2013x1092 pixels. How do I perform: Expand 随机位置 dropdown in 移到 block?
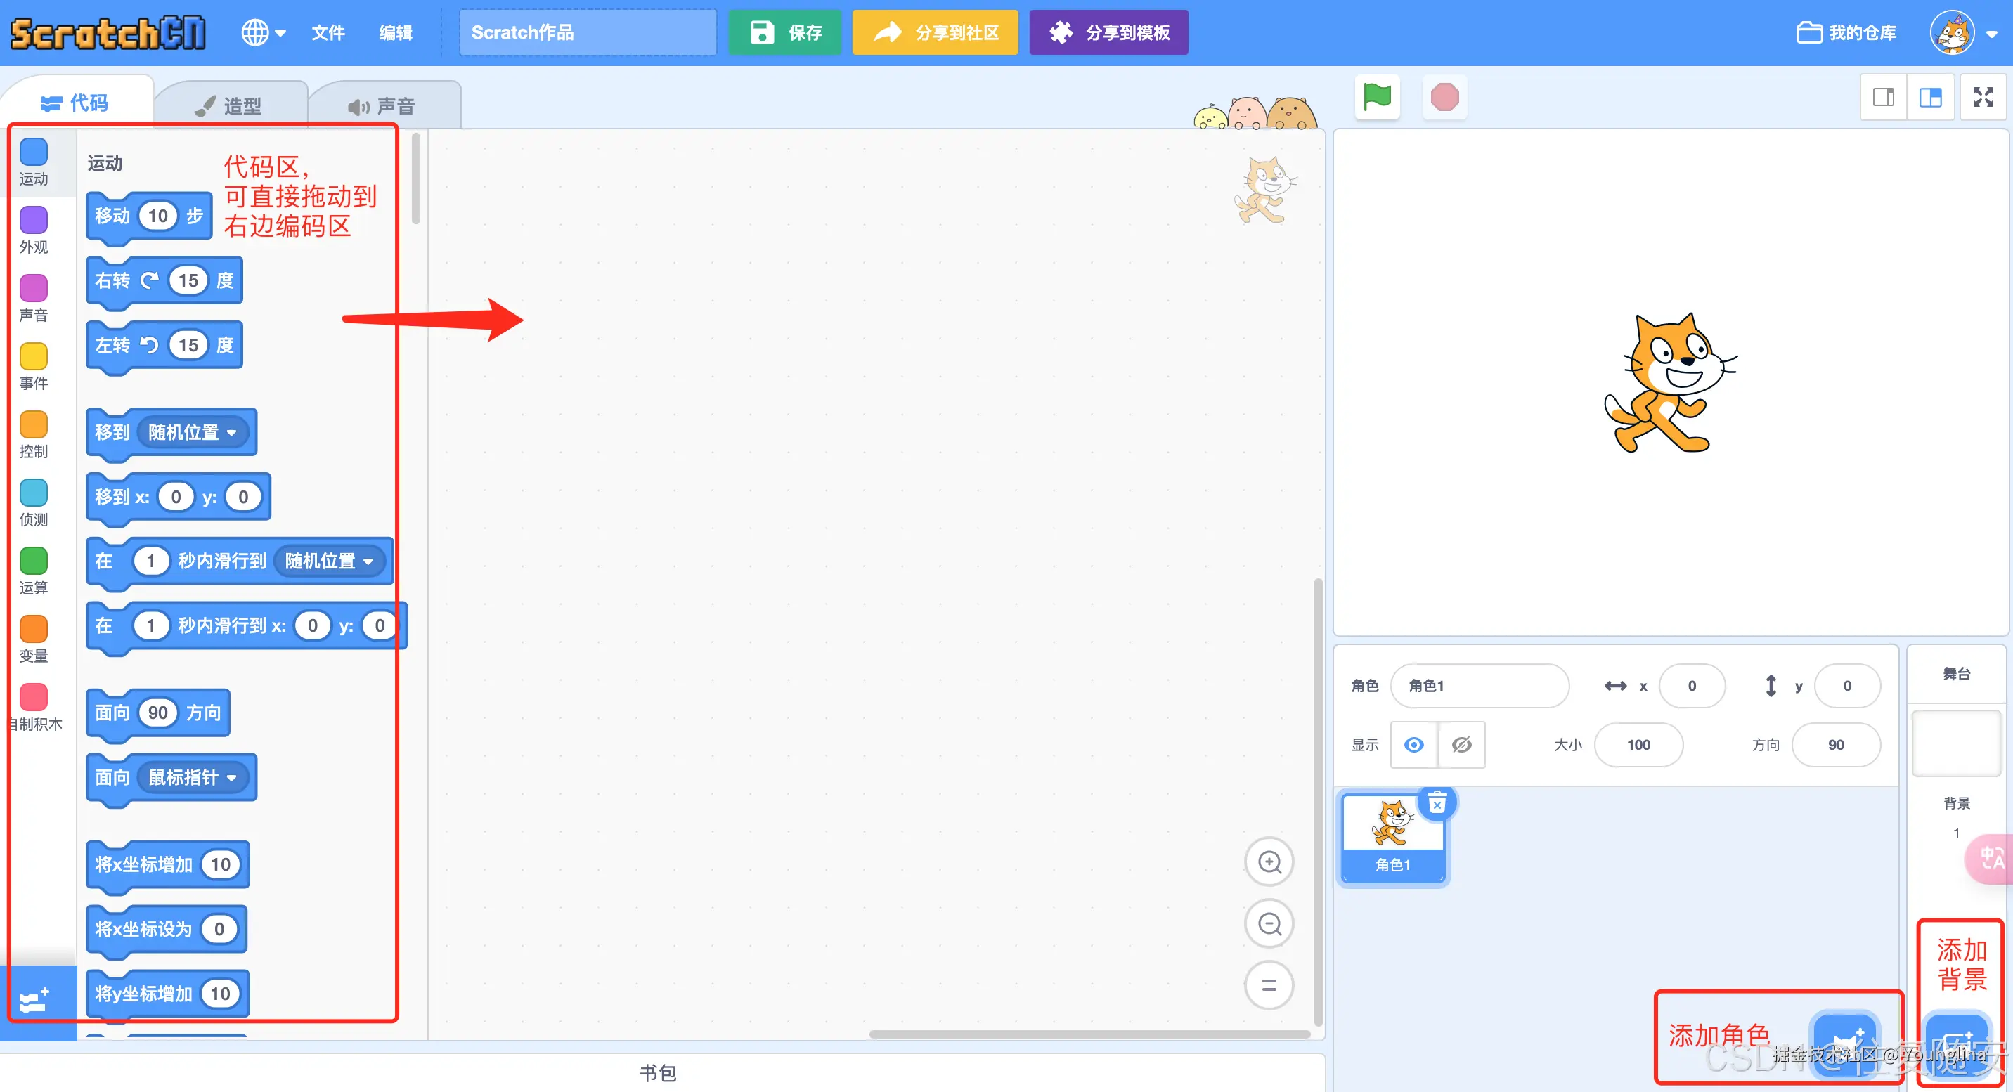(231, 433)
